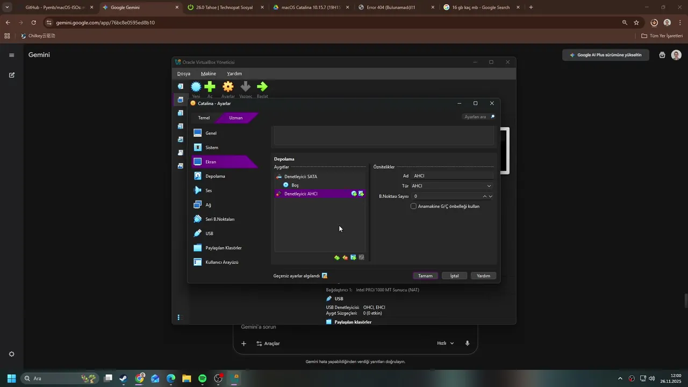Open Ayarlar gear icon in VirtualBox toolbar
The image size is (688, 387).
click(228, 87)
